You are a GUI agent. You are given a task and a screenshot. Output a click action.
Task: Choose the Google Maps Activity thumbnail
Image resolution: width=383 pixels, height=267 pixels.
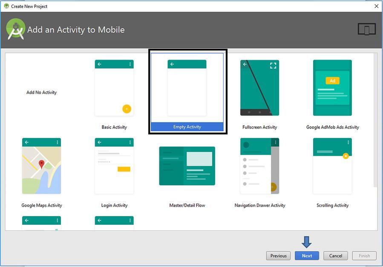41,166
